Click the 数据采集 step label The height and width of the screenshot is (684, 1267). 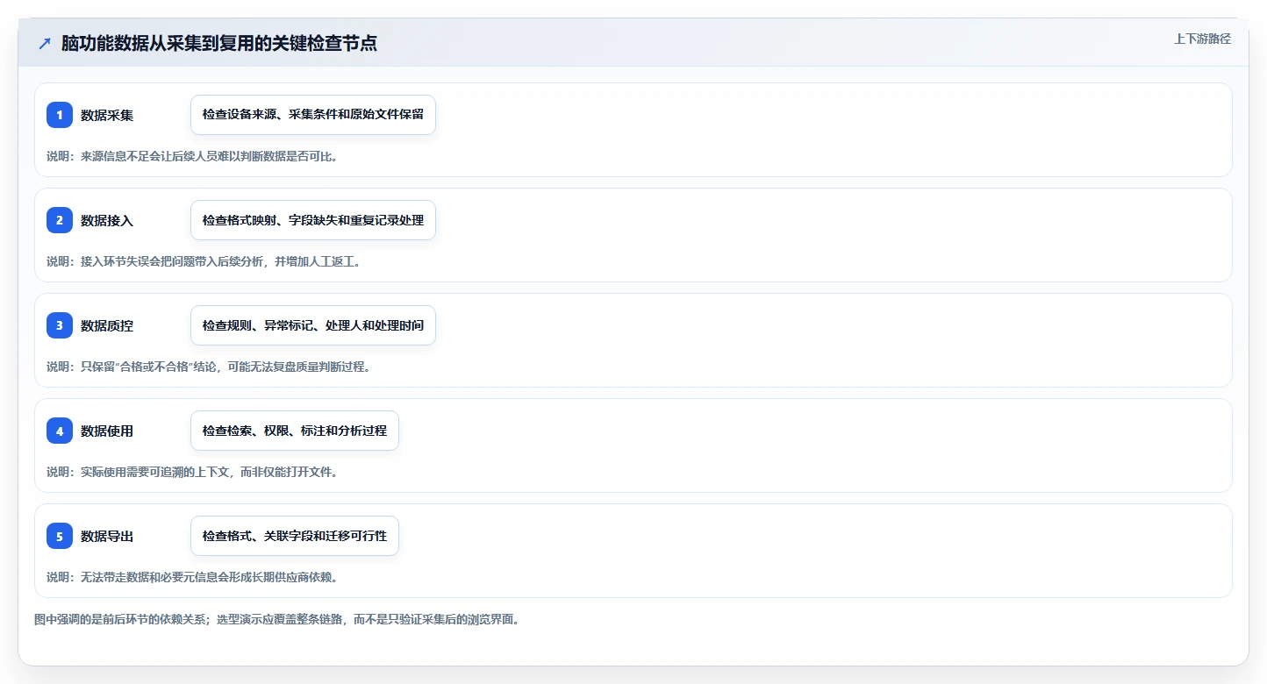107,115
